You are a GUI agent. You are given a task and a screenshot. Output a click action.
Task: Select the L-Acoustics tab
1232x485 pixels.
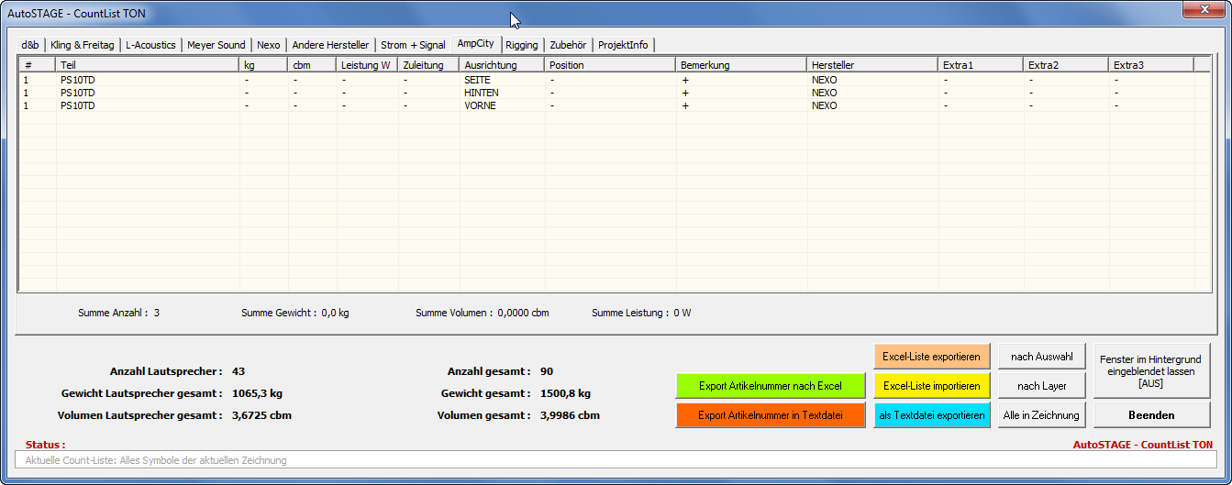(x=150, y=45)
